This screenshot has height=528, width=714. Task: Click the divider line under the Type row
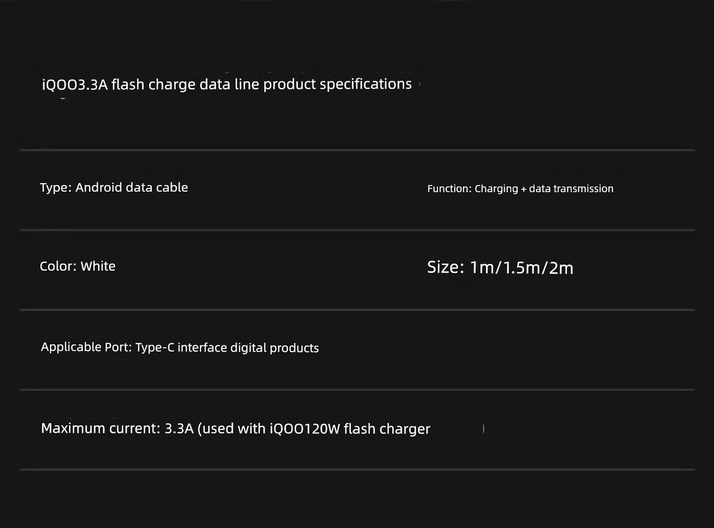(x=357, y=230)
